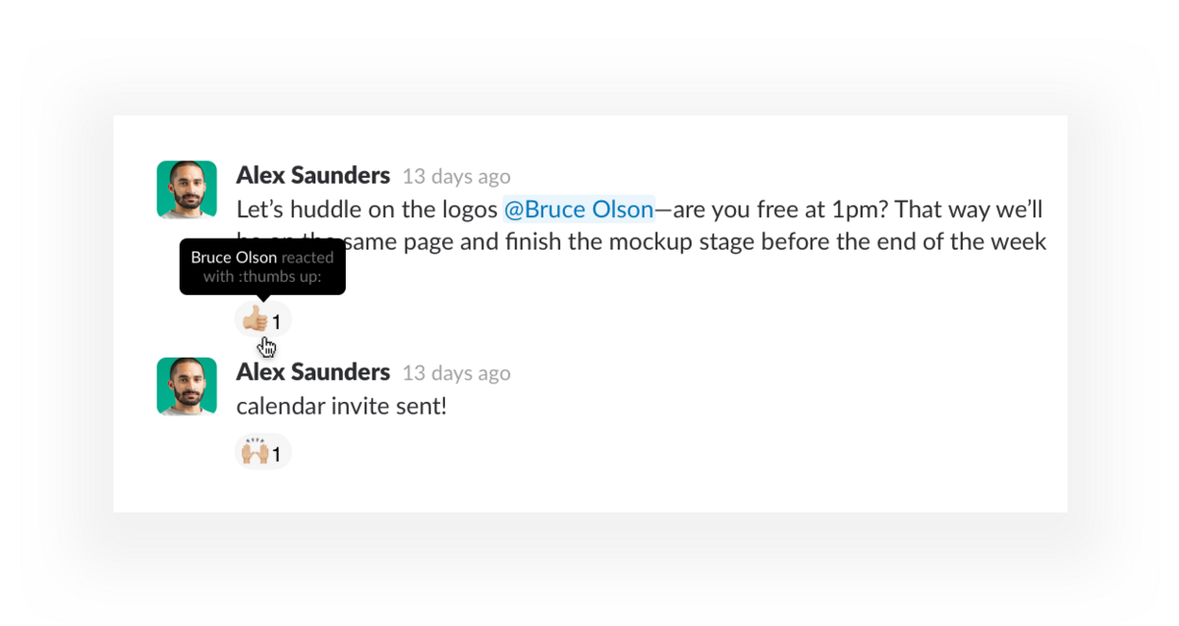Click the word "reacted" in the tooltip

coord(308,257)
